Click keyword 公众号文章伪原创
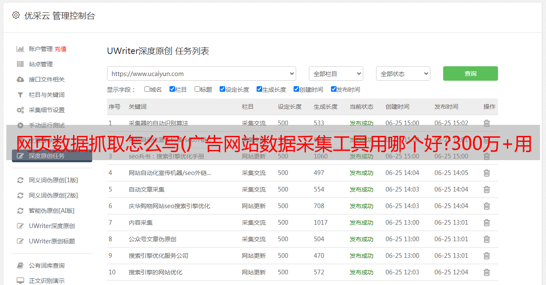 (x=153, y=239)
